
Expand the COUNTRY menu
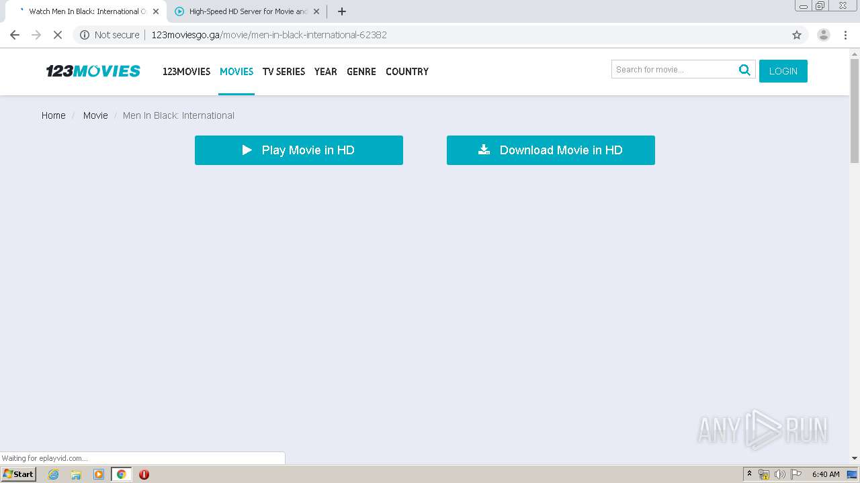click(407, 72)
